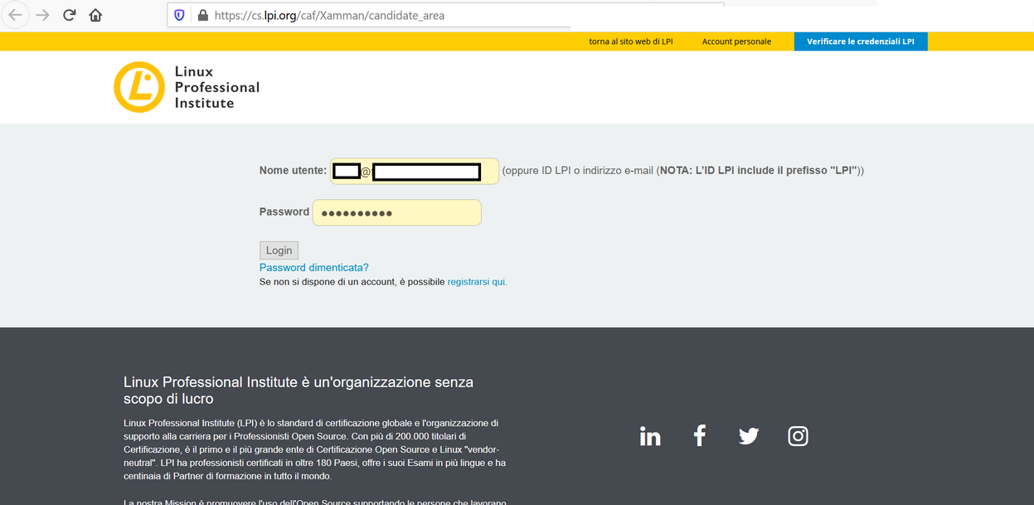Click the Linux Professional Institute logo
Screen dimensions: 1034x505
coord(187,87)
